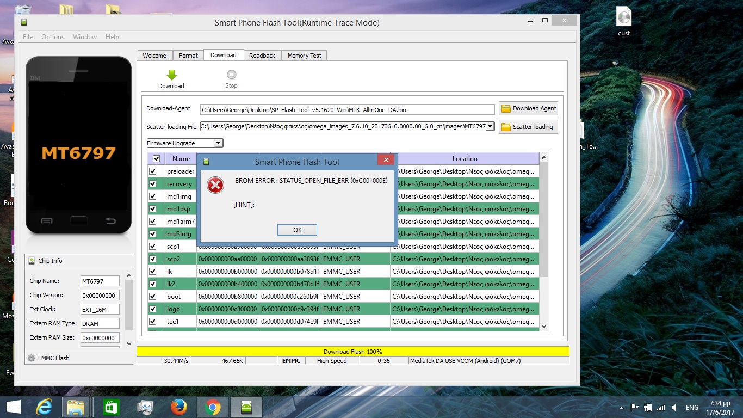This screenshot has width=743, height=418.
Task: Launch Google Chrome from the taskbar
Action: tap(213, 407)
